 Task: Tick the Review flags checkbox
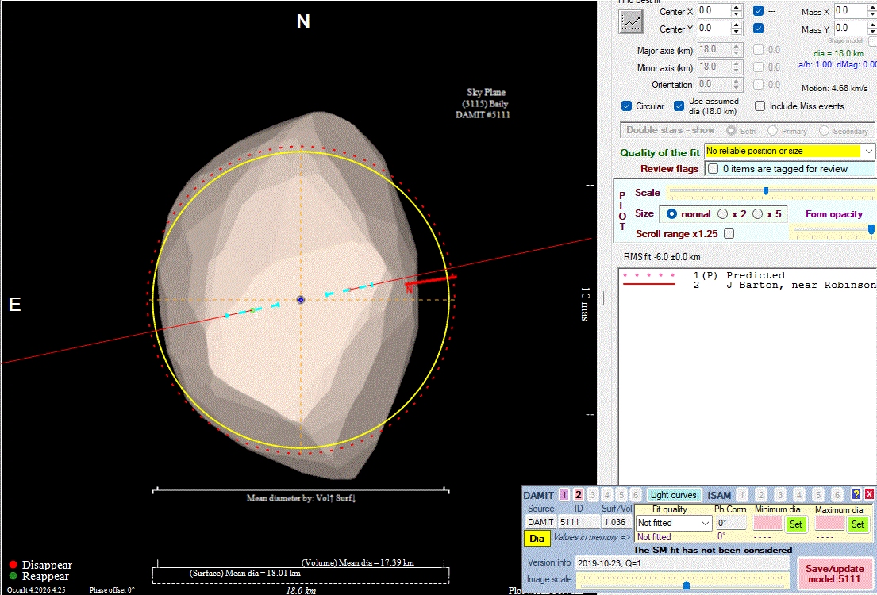(x=714, y=168)
